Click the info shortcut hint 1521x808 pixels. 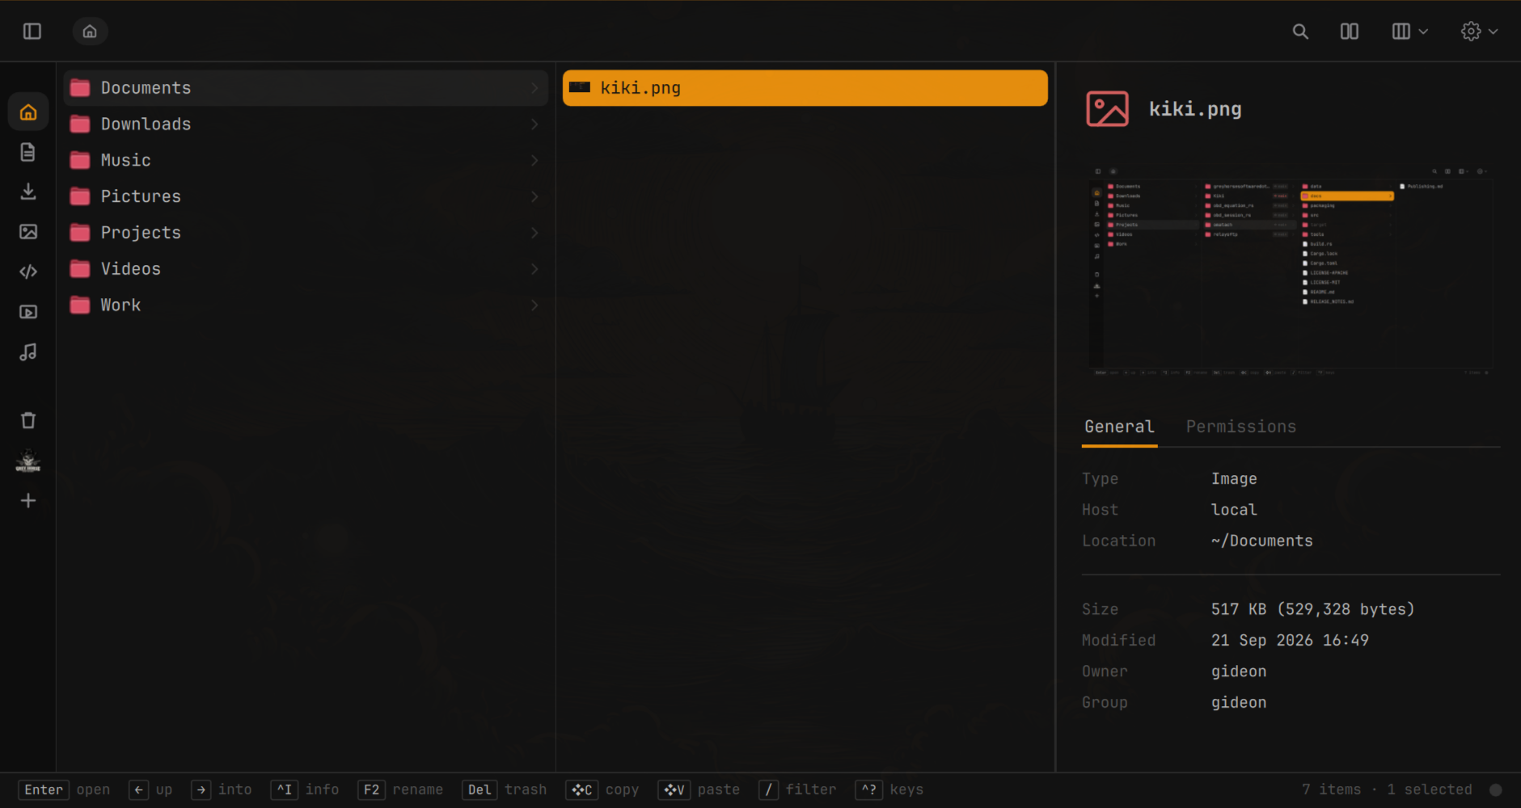305,790
